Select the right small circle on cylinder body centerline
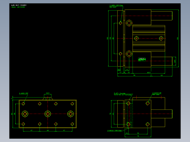The height and width of the screenshot is (142, 190). tap(161, 39)
